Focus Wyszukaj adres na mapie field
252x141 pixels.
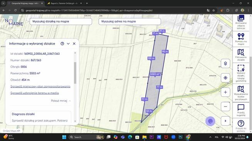pyautogui.click(x=129, y=21)
